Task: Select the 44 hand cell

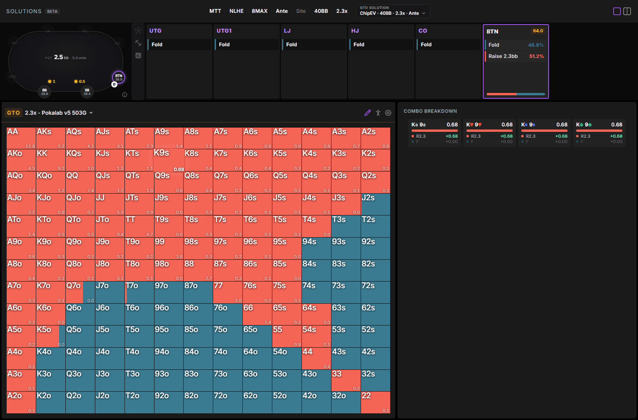Action: pyautogui.click(x=317, y=359)
